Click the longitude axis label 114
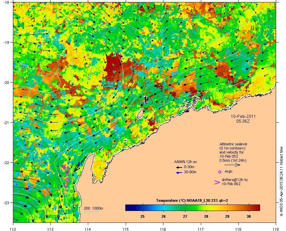The image size is (286, 231). point(88,229)
